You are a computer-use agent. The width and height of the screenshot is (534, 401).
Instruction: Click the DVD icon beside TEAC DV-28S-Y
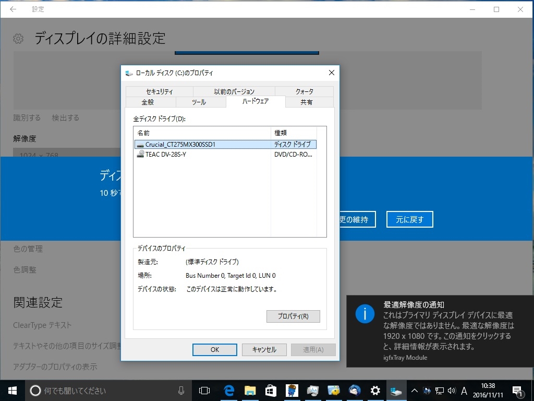[x=140, y=154]
